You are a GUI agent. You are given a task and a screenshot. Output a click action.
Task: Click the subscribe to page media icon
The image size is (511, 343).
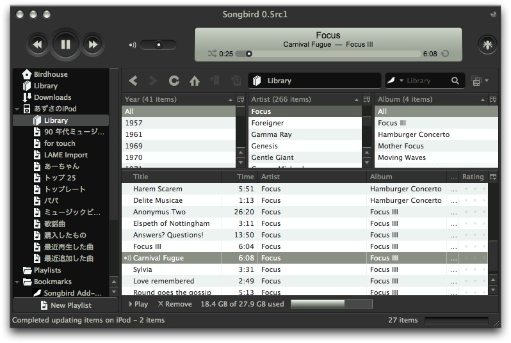236,81
